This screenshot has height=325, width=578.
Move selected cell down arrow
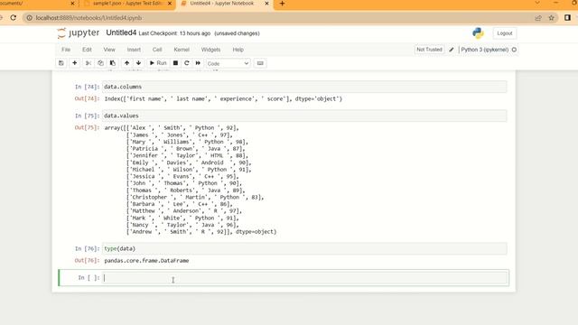138,63
